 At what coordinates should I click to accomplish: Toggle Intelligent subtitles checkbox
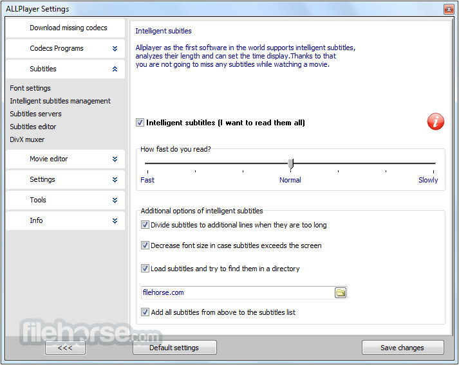point(140,123)
